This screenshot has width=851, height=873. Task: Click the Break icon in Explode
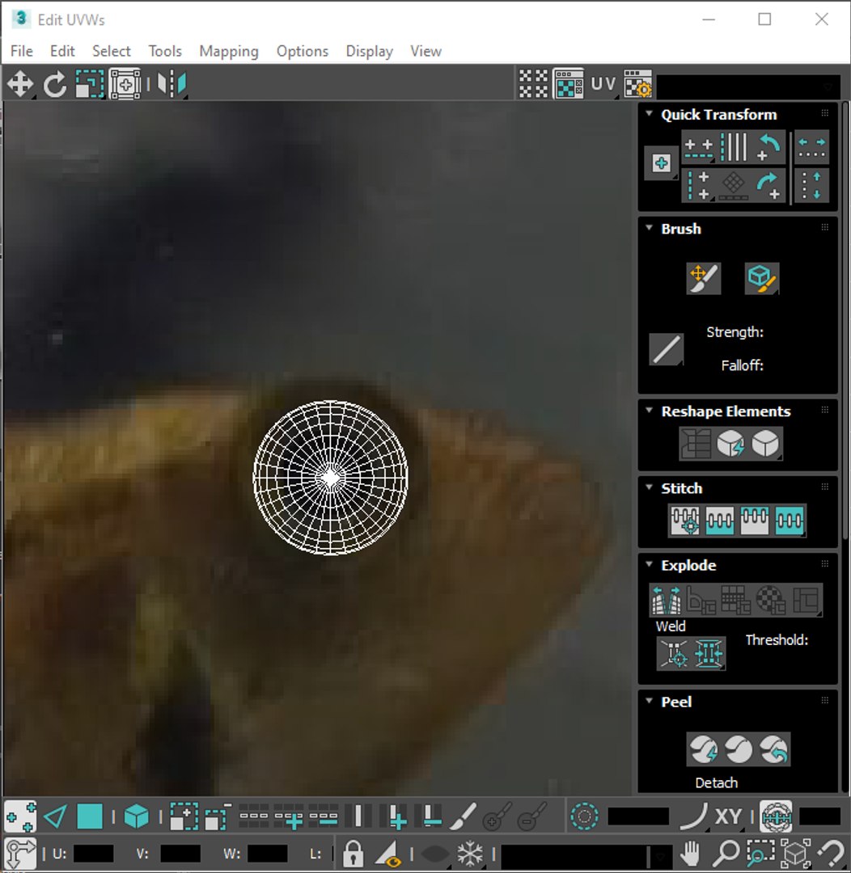point(667,600)
